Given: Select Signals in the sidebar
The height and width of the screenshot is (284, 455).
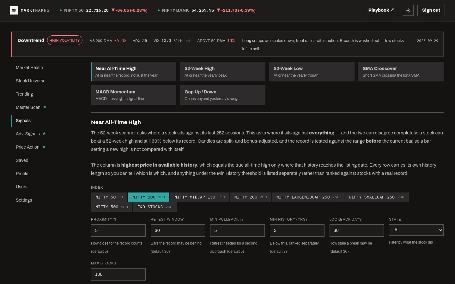Looking at the screenshot, I should point(23,121).
